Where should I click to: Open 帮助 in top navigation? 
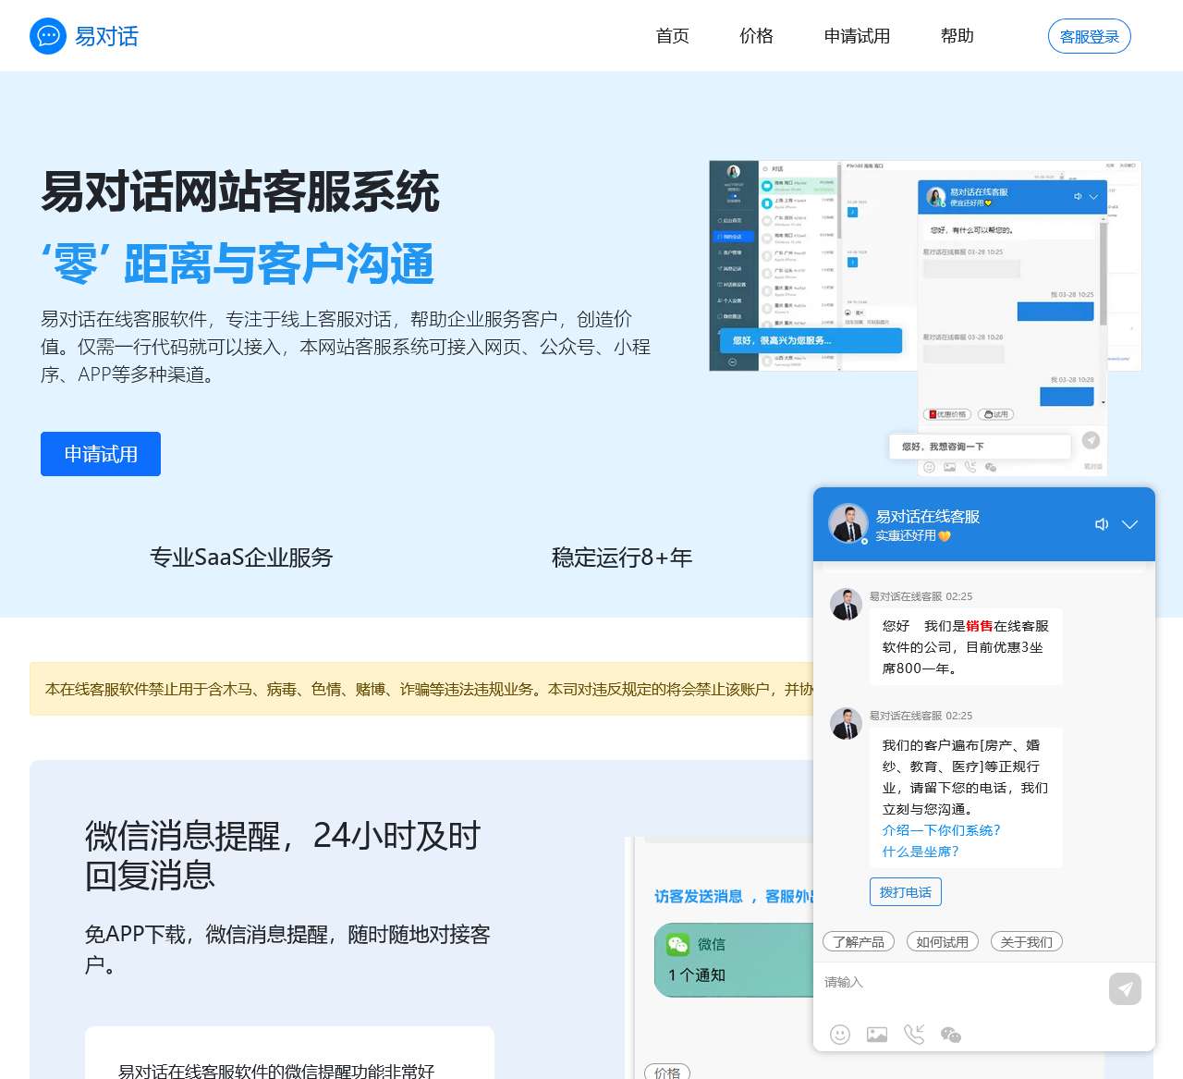[x=957, y=36]
